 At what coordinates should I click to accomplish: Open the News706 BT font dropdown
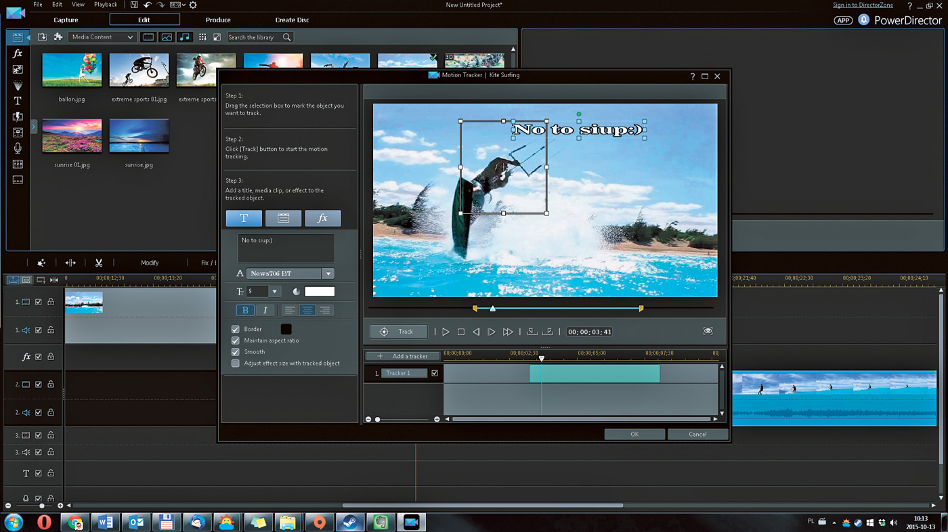click(328, 273)
